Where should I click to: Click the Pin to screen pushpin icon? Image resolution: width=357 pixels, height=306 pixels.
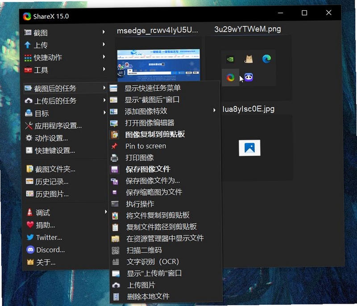point(114,146)
